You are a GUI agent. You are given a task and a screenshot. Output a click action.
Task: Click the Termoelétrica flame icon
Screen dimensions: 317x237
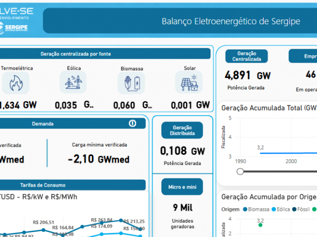click(13, 83)
